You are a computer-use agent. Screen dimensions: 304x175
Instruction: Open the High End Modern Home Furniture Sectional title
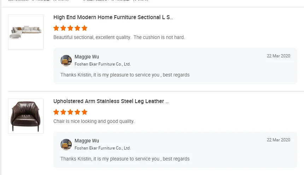(x=113, y=17)
